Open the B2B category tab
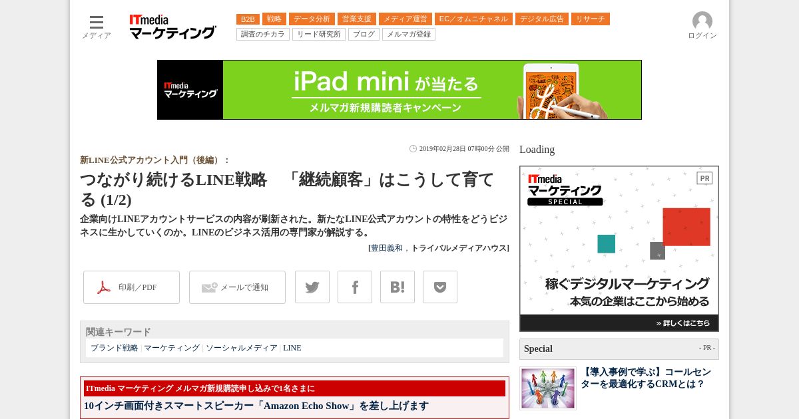 (x=248, y=19)
